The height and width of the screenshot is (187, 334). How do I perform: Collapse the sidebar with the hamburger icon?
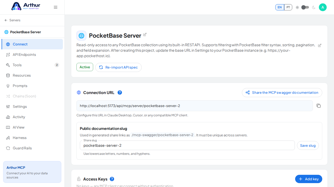coord(56,7)
